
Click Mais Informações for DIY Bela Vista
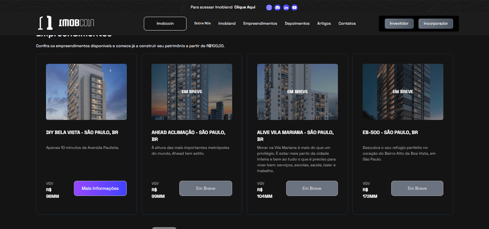pyautogui.click(x=100, y=189)
